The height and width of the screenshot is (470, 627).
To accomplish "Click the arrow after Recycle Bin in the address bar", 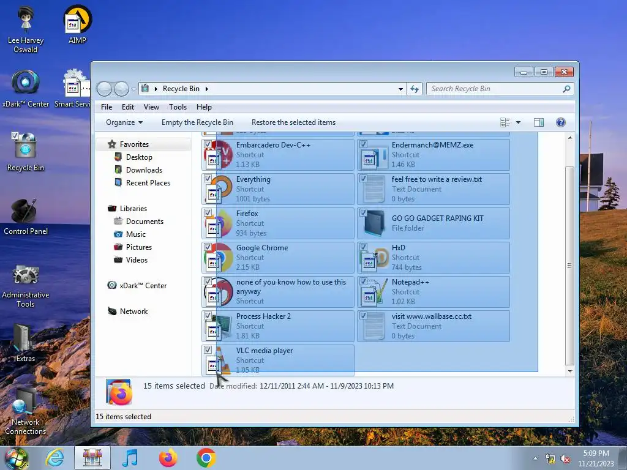I will click(207, 89).
